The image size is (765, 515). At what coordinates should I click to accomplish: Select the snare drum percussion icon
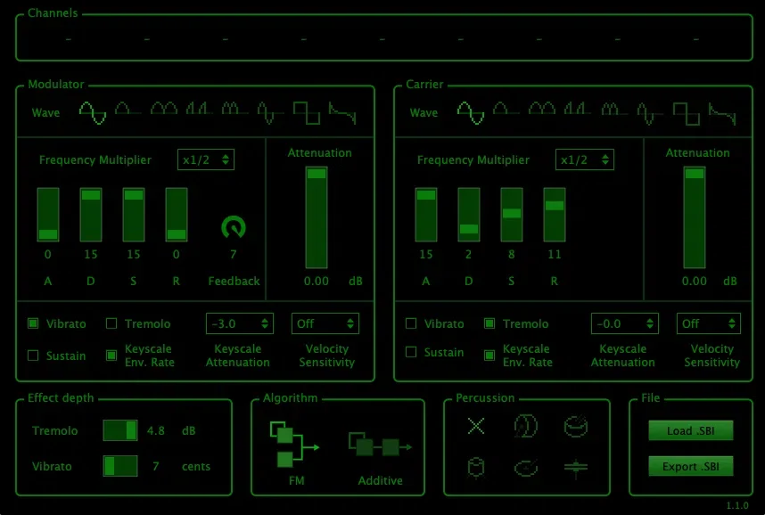[x=576, y=426]
